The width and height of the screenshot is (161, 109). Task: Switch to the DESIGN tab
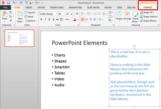[41, 8]
